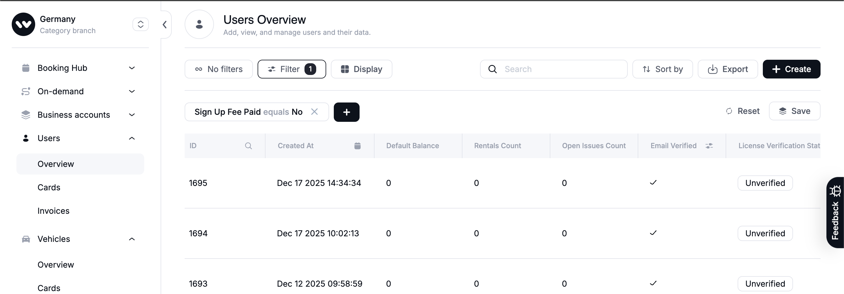The height and width of the screenshot is (294, 844).
Task: Click the search icon in ID column header
Action: [248, 146]
